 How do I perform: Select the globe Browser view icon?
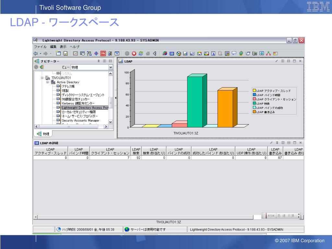[x=241, y=53]
